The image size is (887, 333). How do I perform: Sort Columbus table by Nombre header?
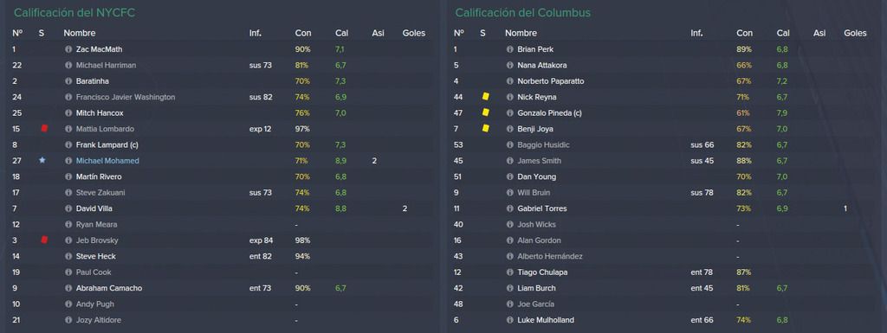521,33
